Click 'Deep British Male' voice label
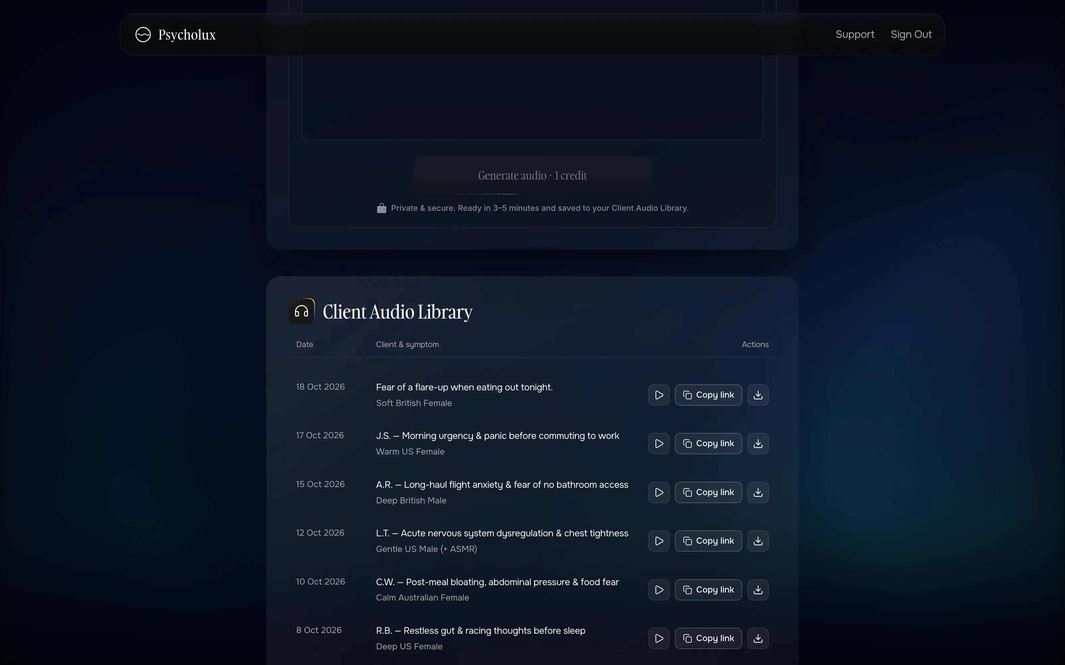The image size is (1065, 665). click(411, 500)
